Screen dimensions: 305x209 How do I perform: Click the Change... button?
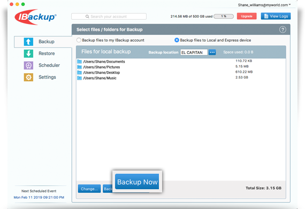(x=89, y=189)
